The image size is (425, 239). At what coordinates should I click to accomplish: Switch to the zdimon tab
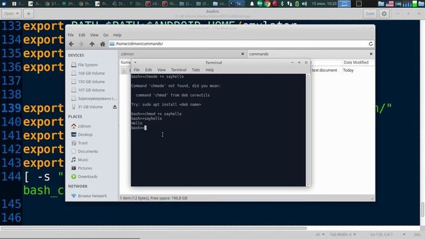tap(179, 54)
